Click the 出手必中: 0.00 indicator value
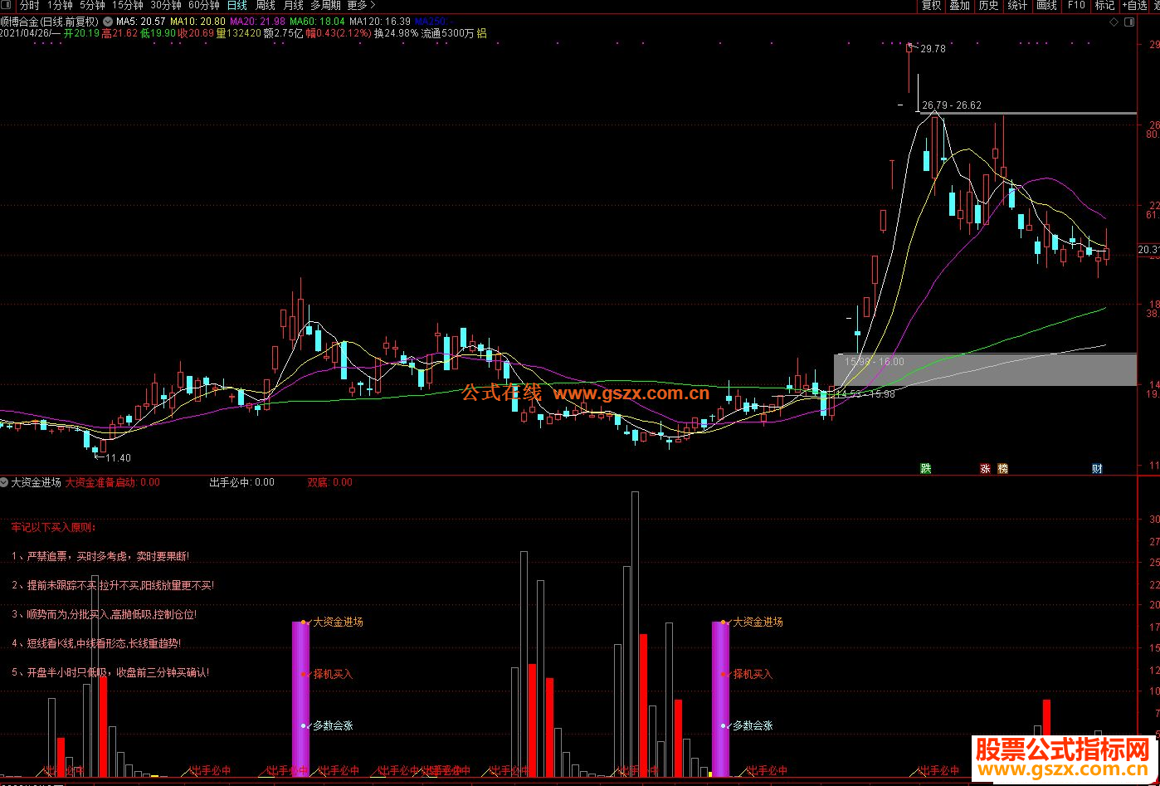This screenshot has width=1160, height=786. pos(241,481)
